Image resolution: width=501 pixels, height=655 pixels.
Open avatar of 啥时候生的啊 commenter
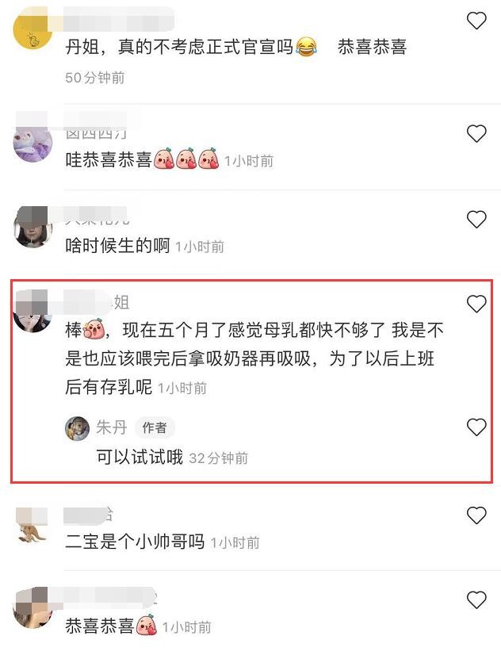point(33,228)
